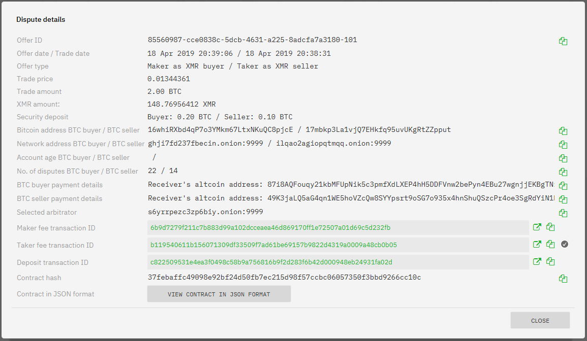The image size is (587, 341).
Task: Copy the maker fee transaction ID
Action: click(x=550, y=227)
